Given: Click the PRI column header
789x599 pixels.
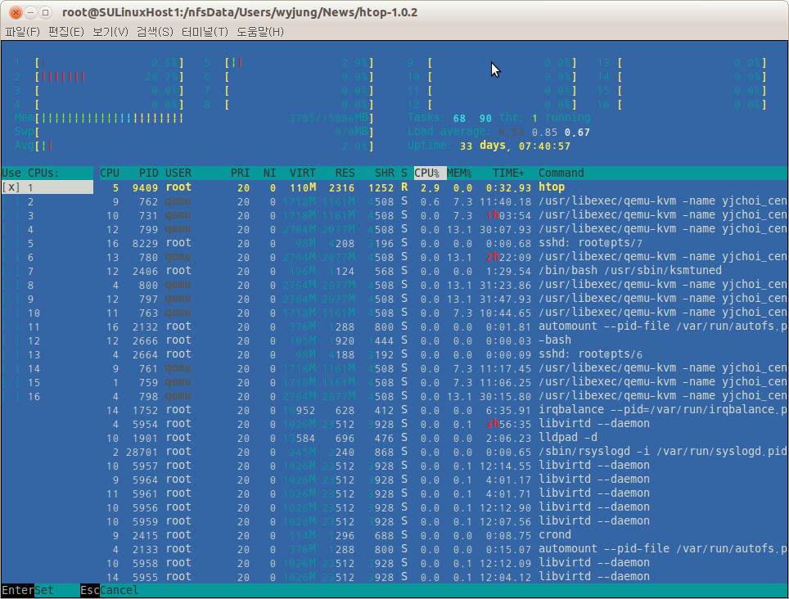Looking at the screenshot, I should click(240, 173).
